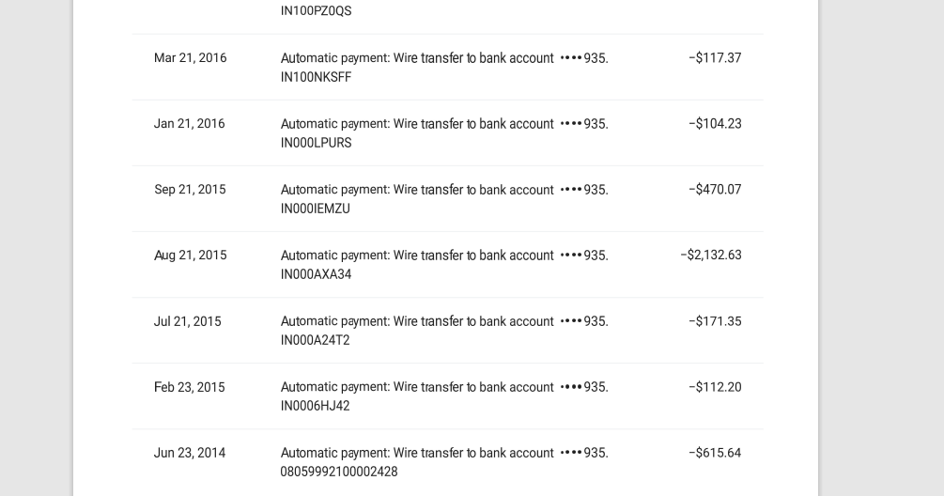Screen dimensions: 944x496
Task: Open the Mar 21, 2016 payment row
Action: tap(447, 67)
